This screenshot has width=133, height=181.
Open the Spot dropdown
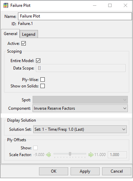pos(80,100)
